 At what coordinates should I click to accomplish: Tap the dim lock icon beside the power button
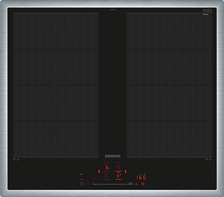coord(88,184)
